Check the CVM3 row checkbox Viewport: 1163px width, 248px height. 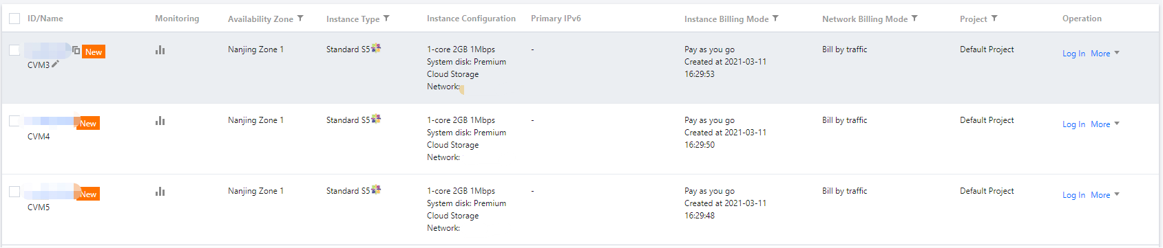coord(14,50)
